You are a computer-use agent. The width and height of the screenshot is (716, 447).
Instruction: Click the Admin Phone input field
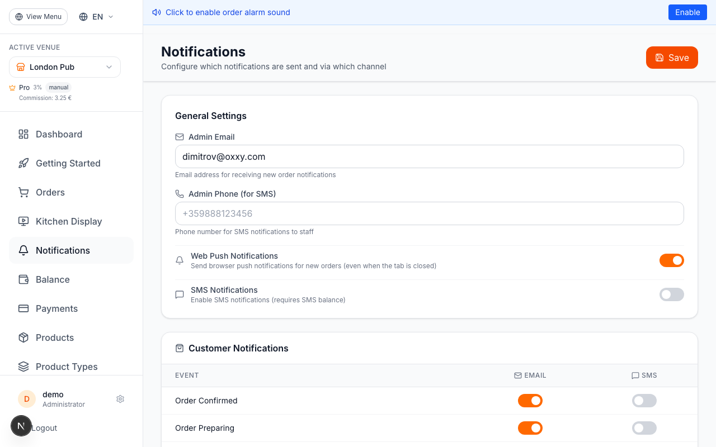point(429,213)
